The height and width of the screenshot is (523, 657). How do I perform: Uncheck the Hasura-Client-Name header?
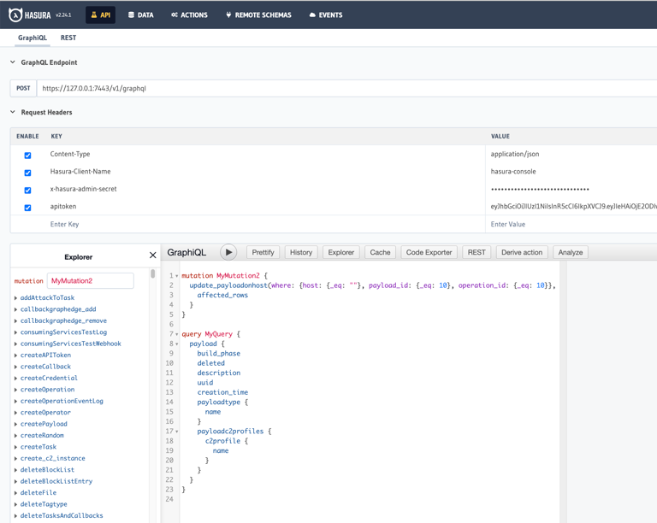[27, 173]
